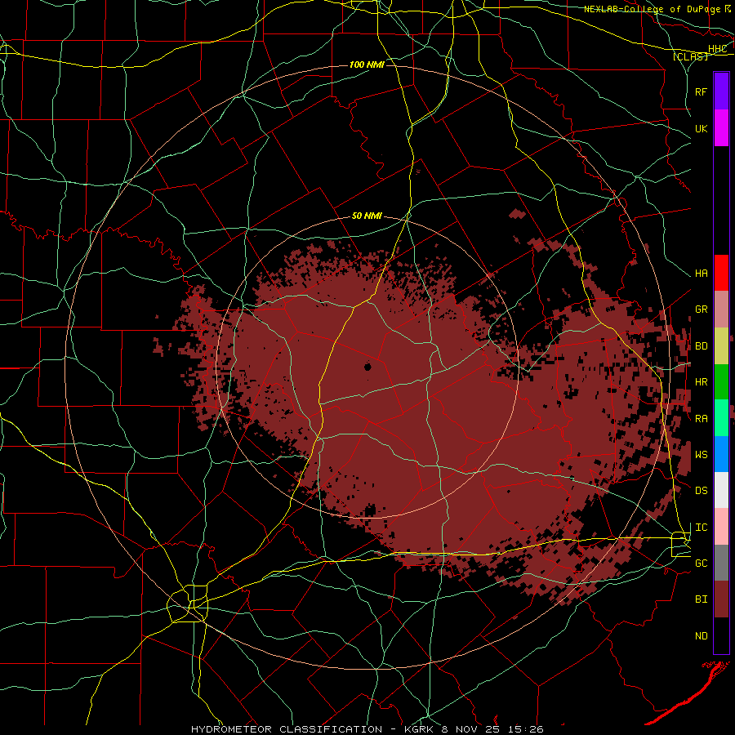Click the RA legend label
Viewport: 735px width, 735px height.
point(701,418)
